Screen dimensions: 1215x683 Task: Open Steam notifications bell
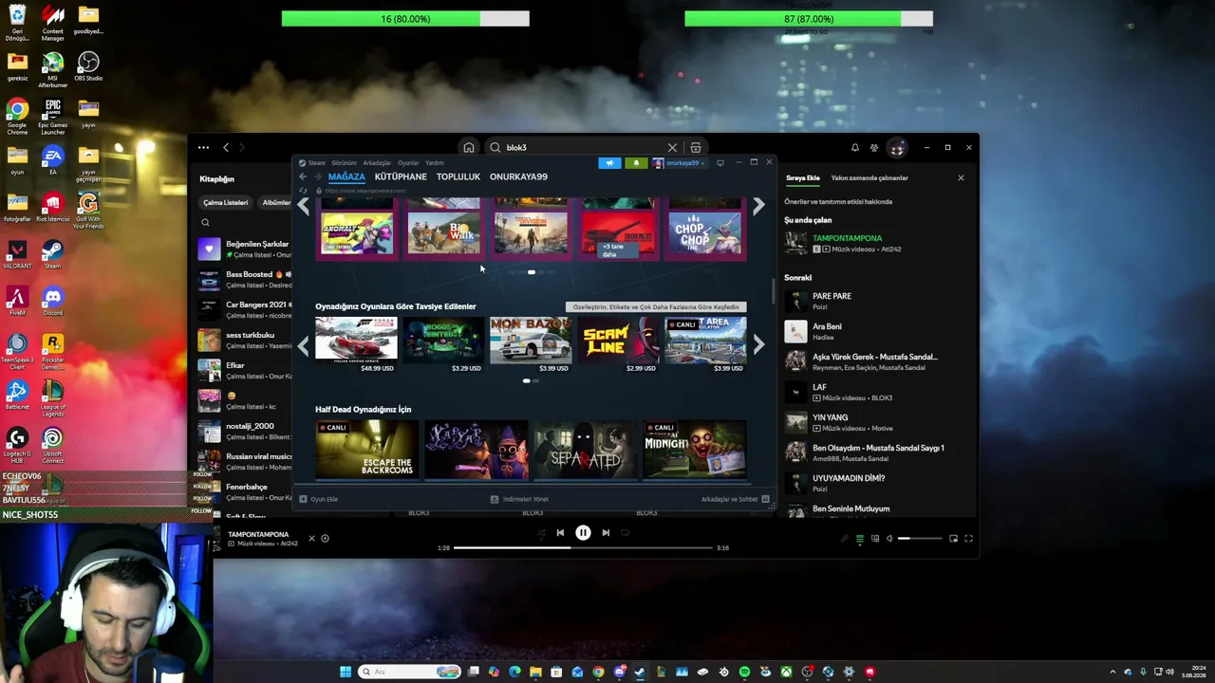click(x=636, y=163)
